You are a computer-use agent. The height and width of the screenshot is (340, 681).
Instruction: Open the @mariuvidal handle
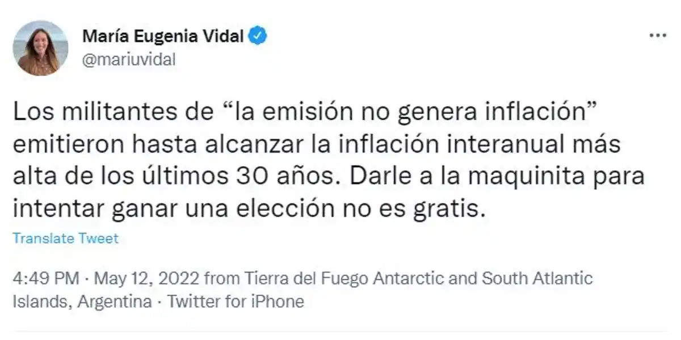coord(129,58)
